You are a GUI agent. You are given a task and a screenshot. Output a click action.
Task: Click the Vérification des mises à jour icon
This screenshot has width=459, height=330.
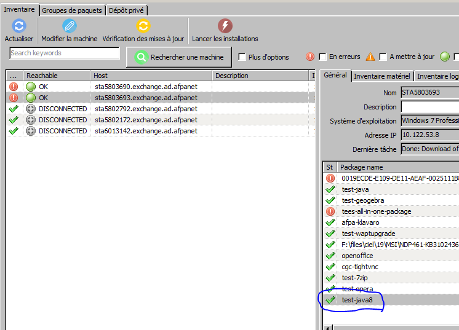point(143,26)
